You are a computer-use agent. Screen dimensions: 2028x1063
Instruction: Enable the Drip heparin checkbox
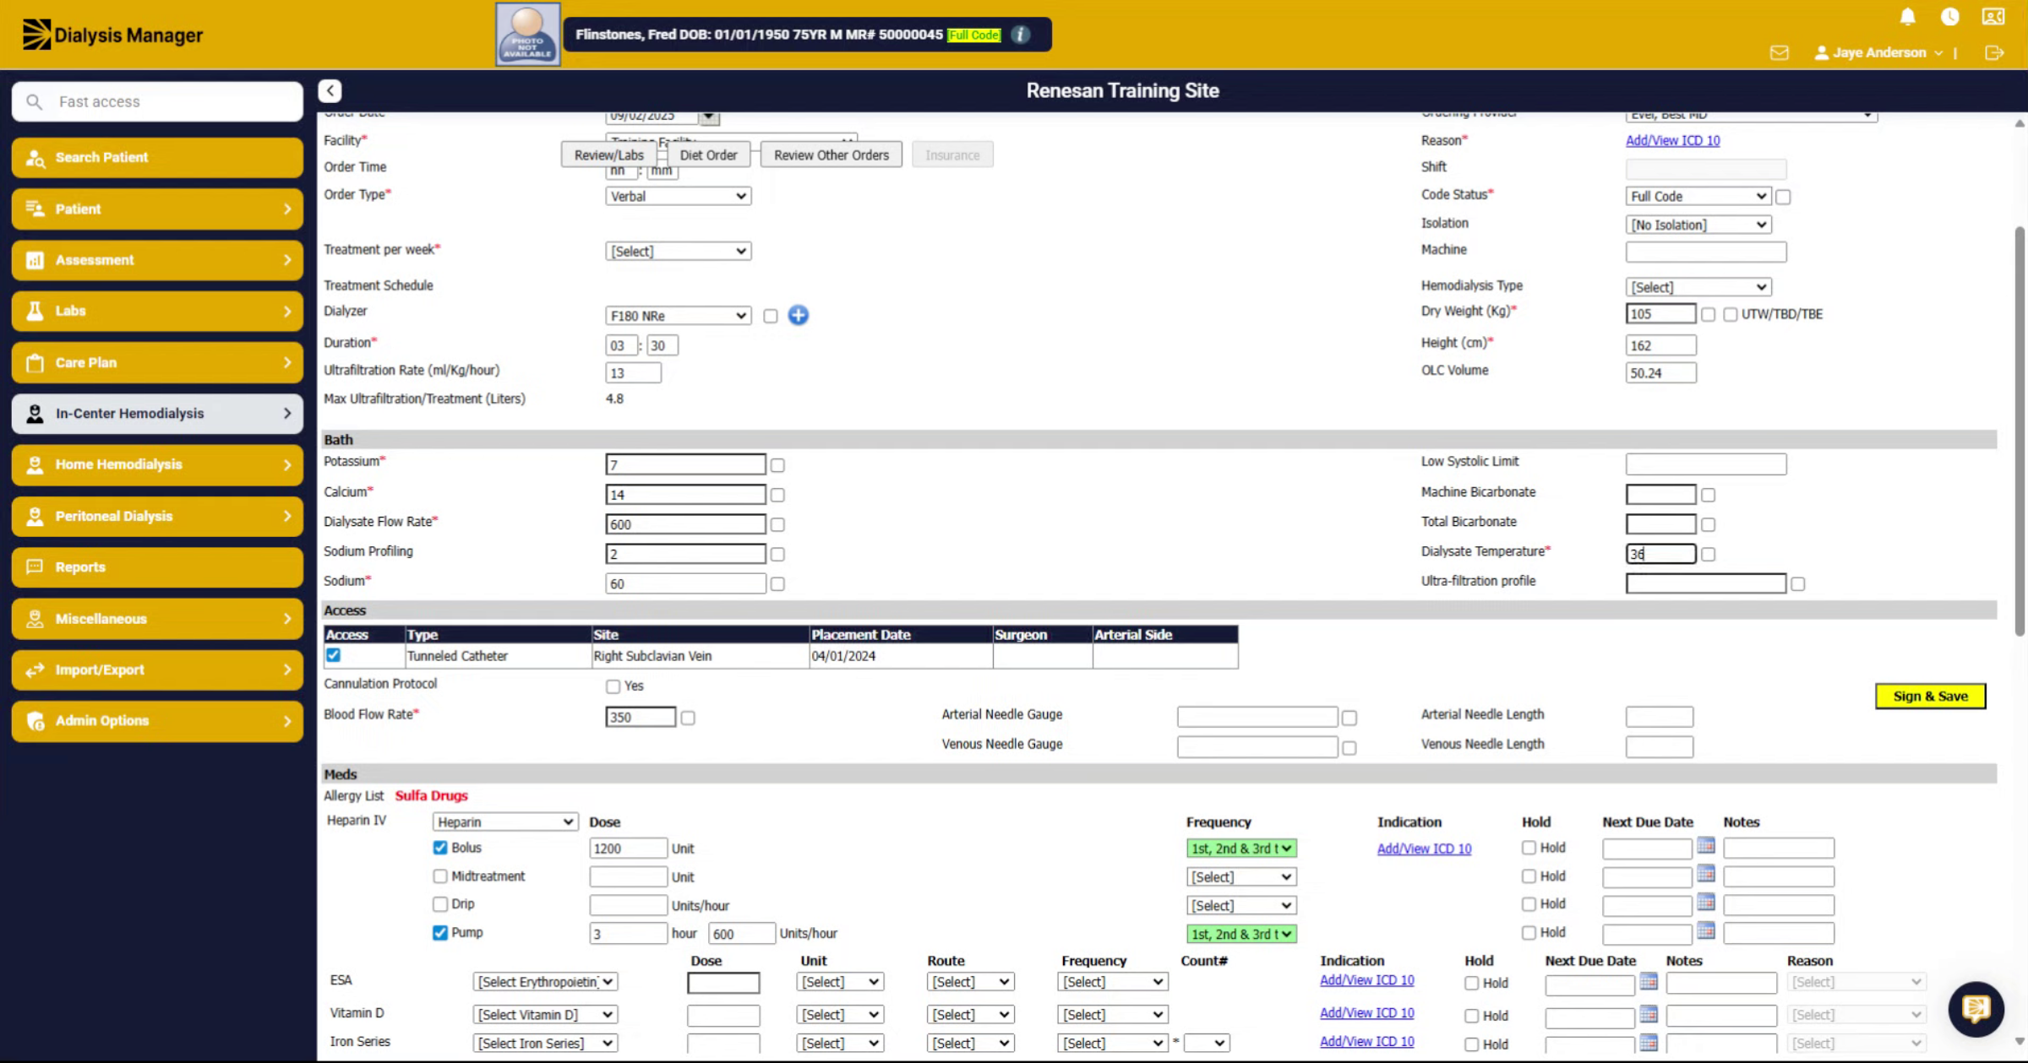tap(440, 904)
